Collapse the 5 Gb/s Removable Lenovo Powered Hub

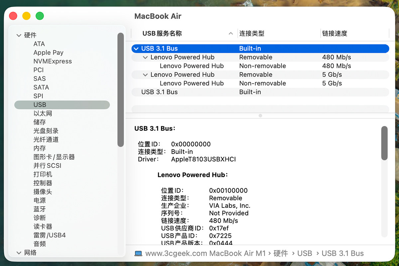point(145,75)
